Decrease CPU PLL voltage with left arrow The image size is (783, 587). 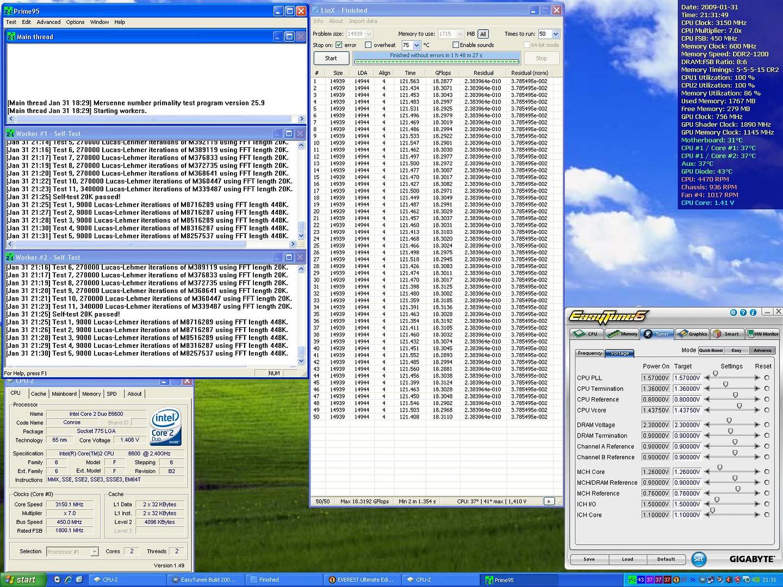707,378
